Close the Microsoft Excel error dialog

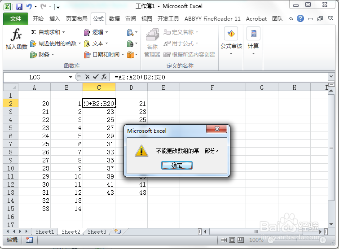click(x=217, y=129)
